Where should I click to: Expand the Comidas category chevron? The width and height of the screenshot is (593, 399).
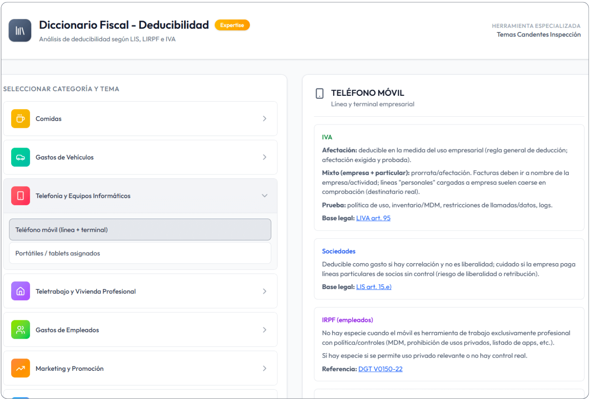(264, 118)
